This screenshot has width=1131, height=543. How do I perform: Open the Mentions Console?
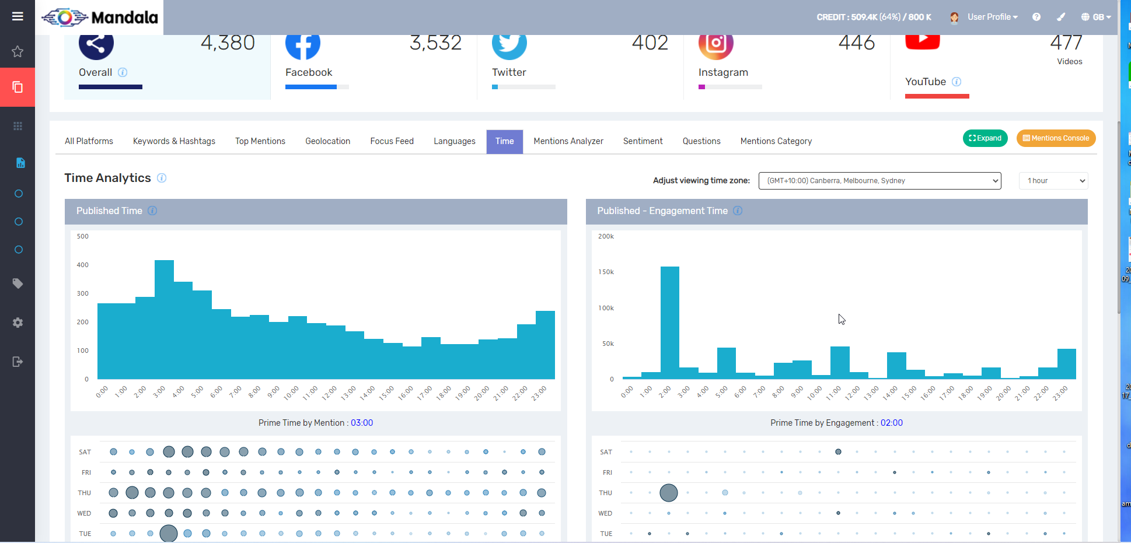[x=1056, y=138]
